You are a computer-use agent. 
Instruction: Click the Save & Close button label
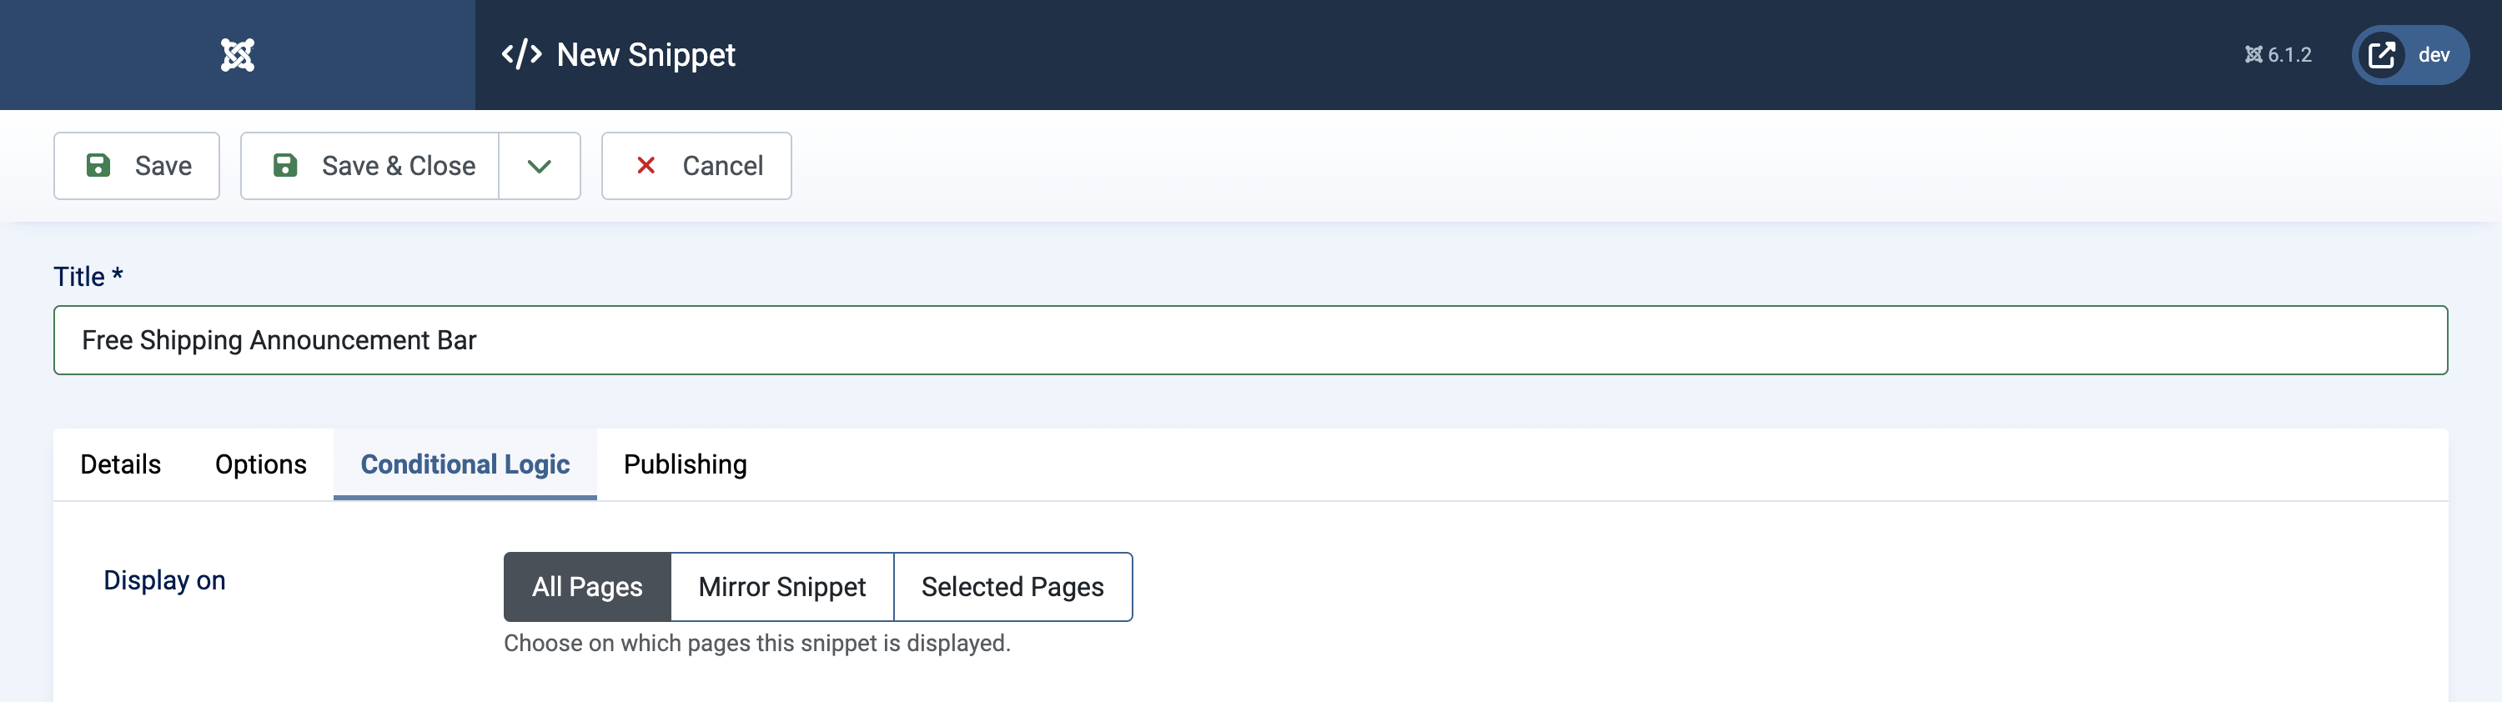(x=398, y=166)
